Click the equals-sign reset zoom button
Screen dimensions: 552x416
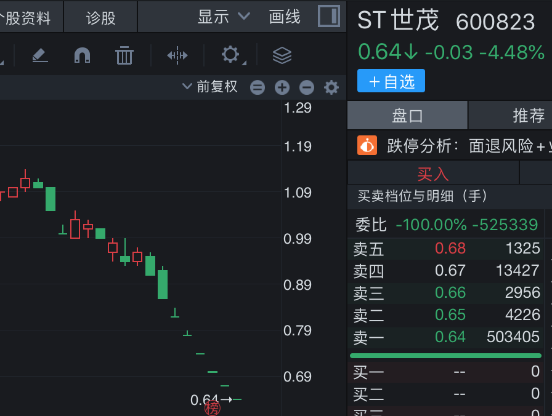(x=258, y=87)
